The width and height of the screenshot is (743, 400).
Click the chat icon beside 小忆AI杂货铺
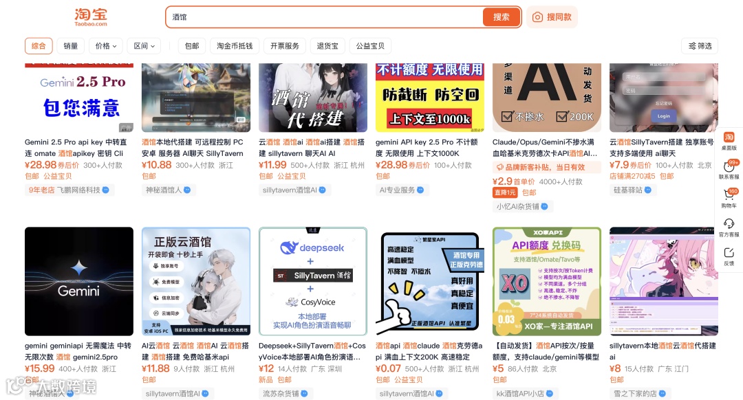tap(544, 206)
